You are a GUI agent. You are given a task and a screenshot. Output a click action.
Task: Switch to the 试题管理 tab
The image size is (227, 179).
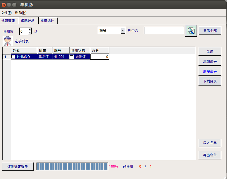click(x=8, y=21)
